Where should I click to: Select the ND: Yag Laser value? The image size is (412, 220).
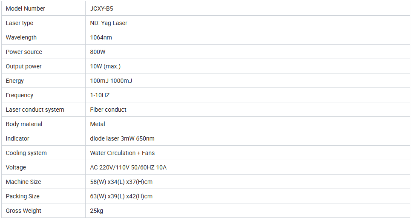109,23
